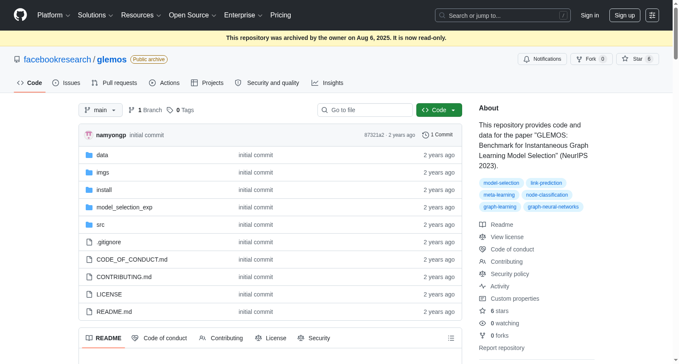Open the facebookresearch owner link
Screen dimensions: 679x364
pos(57,59)
